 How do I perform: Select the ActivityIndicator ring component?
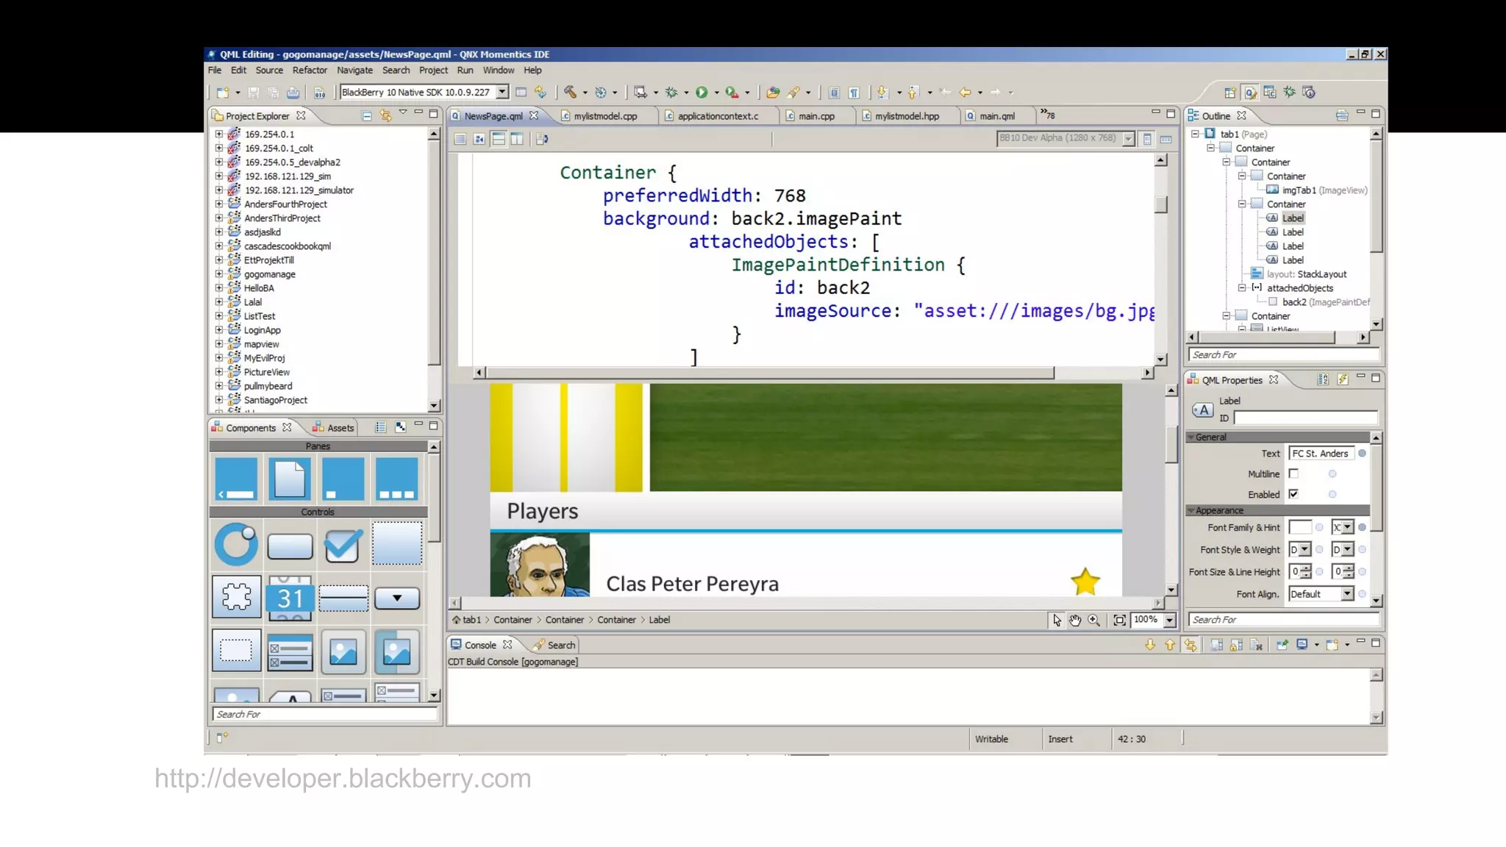coord(236,544)
